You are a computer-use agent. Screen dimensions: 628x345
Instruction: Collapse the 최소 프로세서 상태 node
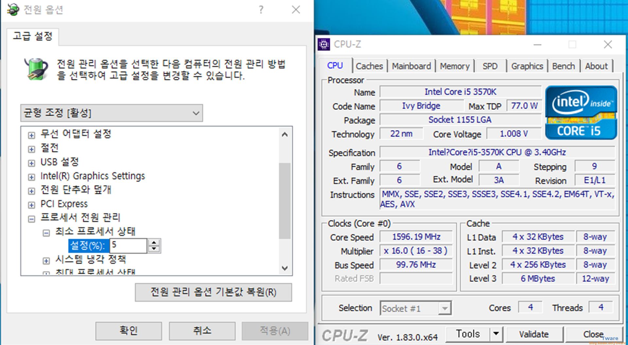pyautogui.click(x=46, y=233)
